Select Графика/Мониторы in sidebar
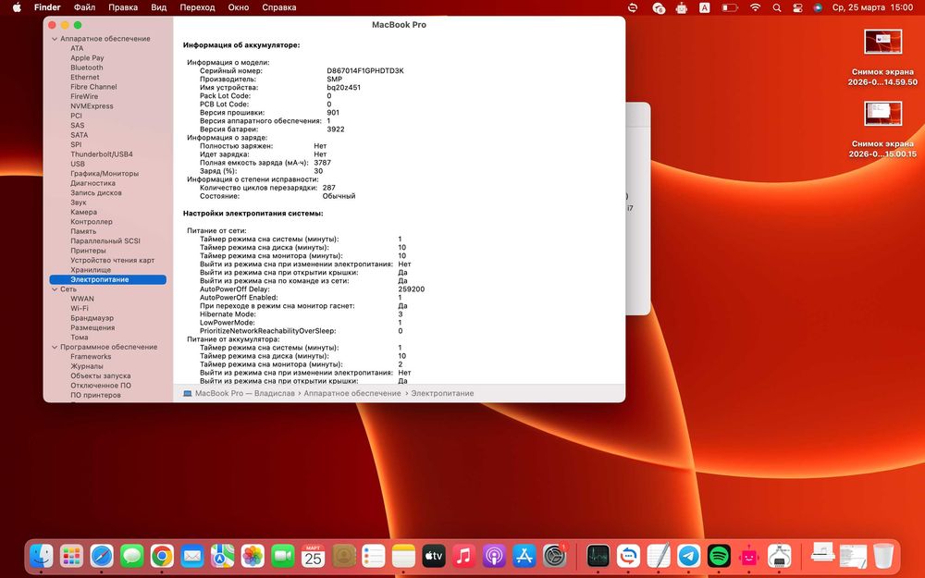This screenshot has height=578, width=925. pos(105,174)
